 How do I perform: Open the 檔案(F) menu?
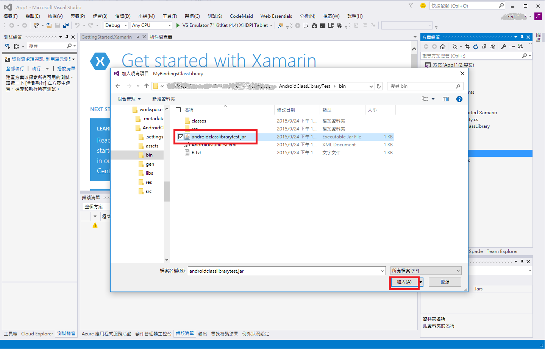tap(11, 16)
